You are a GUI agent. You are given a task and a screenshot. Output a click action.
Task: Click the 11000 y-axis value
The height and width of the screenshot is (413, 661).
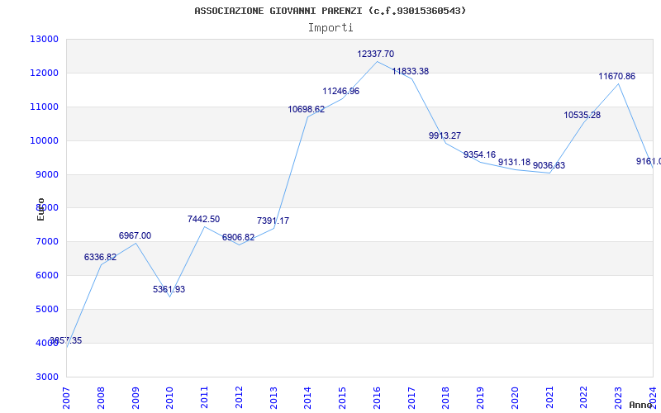[x=44, y=107]
